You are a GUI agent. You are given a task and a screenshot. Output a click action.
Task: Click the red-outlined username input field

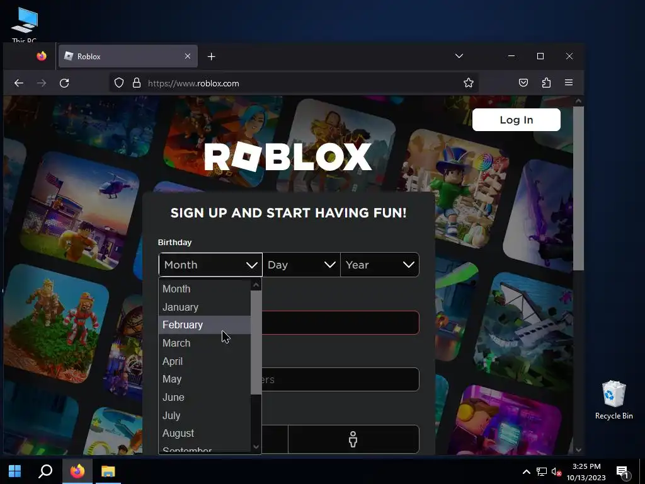[340, 322]
